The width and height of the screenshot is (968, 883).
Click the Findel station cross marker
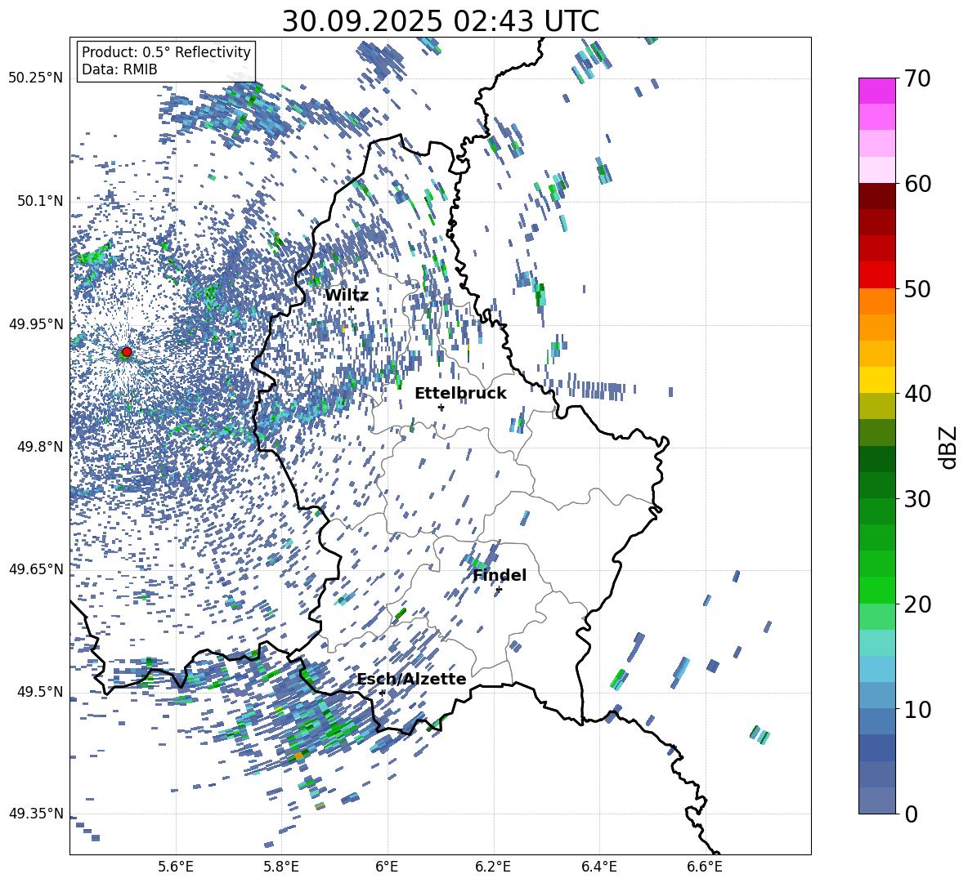[x=499, y=589]
